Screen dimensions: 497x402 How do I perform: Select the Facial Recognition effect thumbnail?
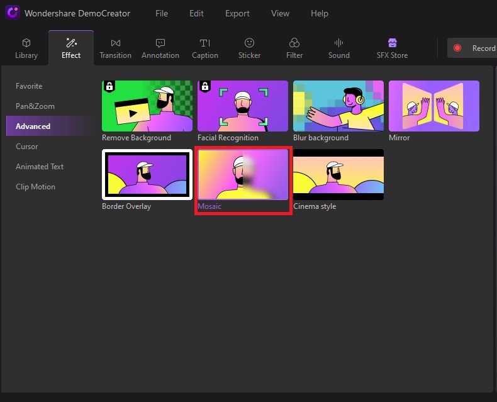[x=243, y=106]
